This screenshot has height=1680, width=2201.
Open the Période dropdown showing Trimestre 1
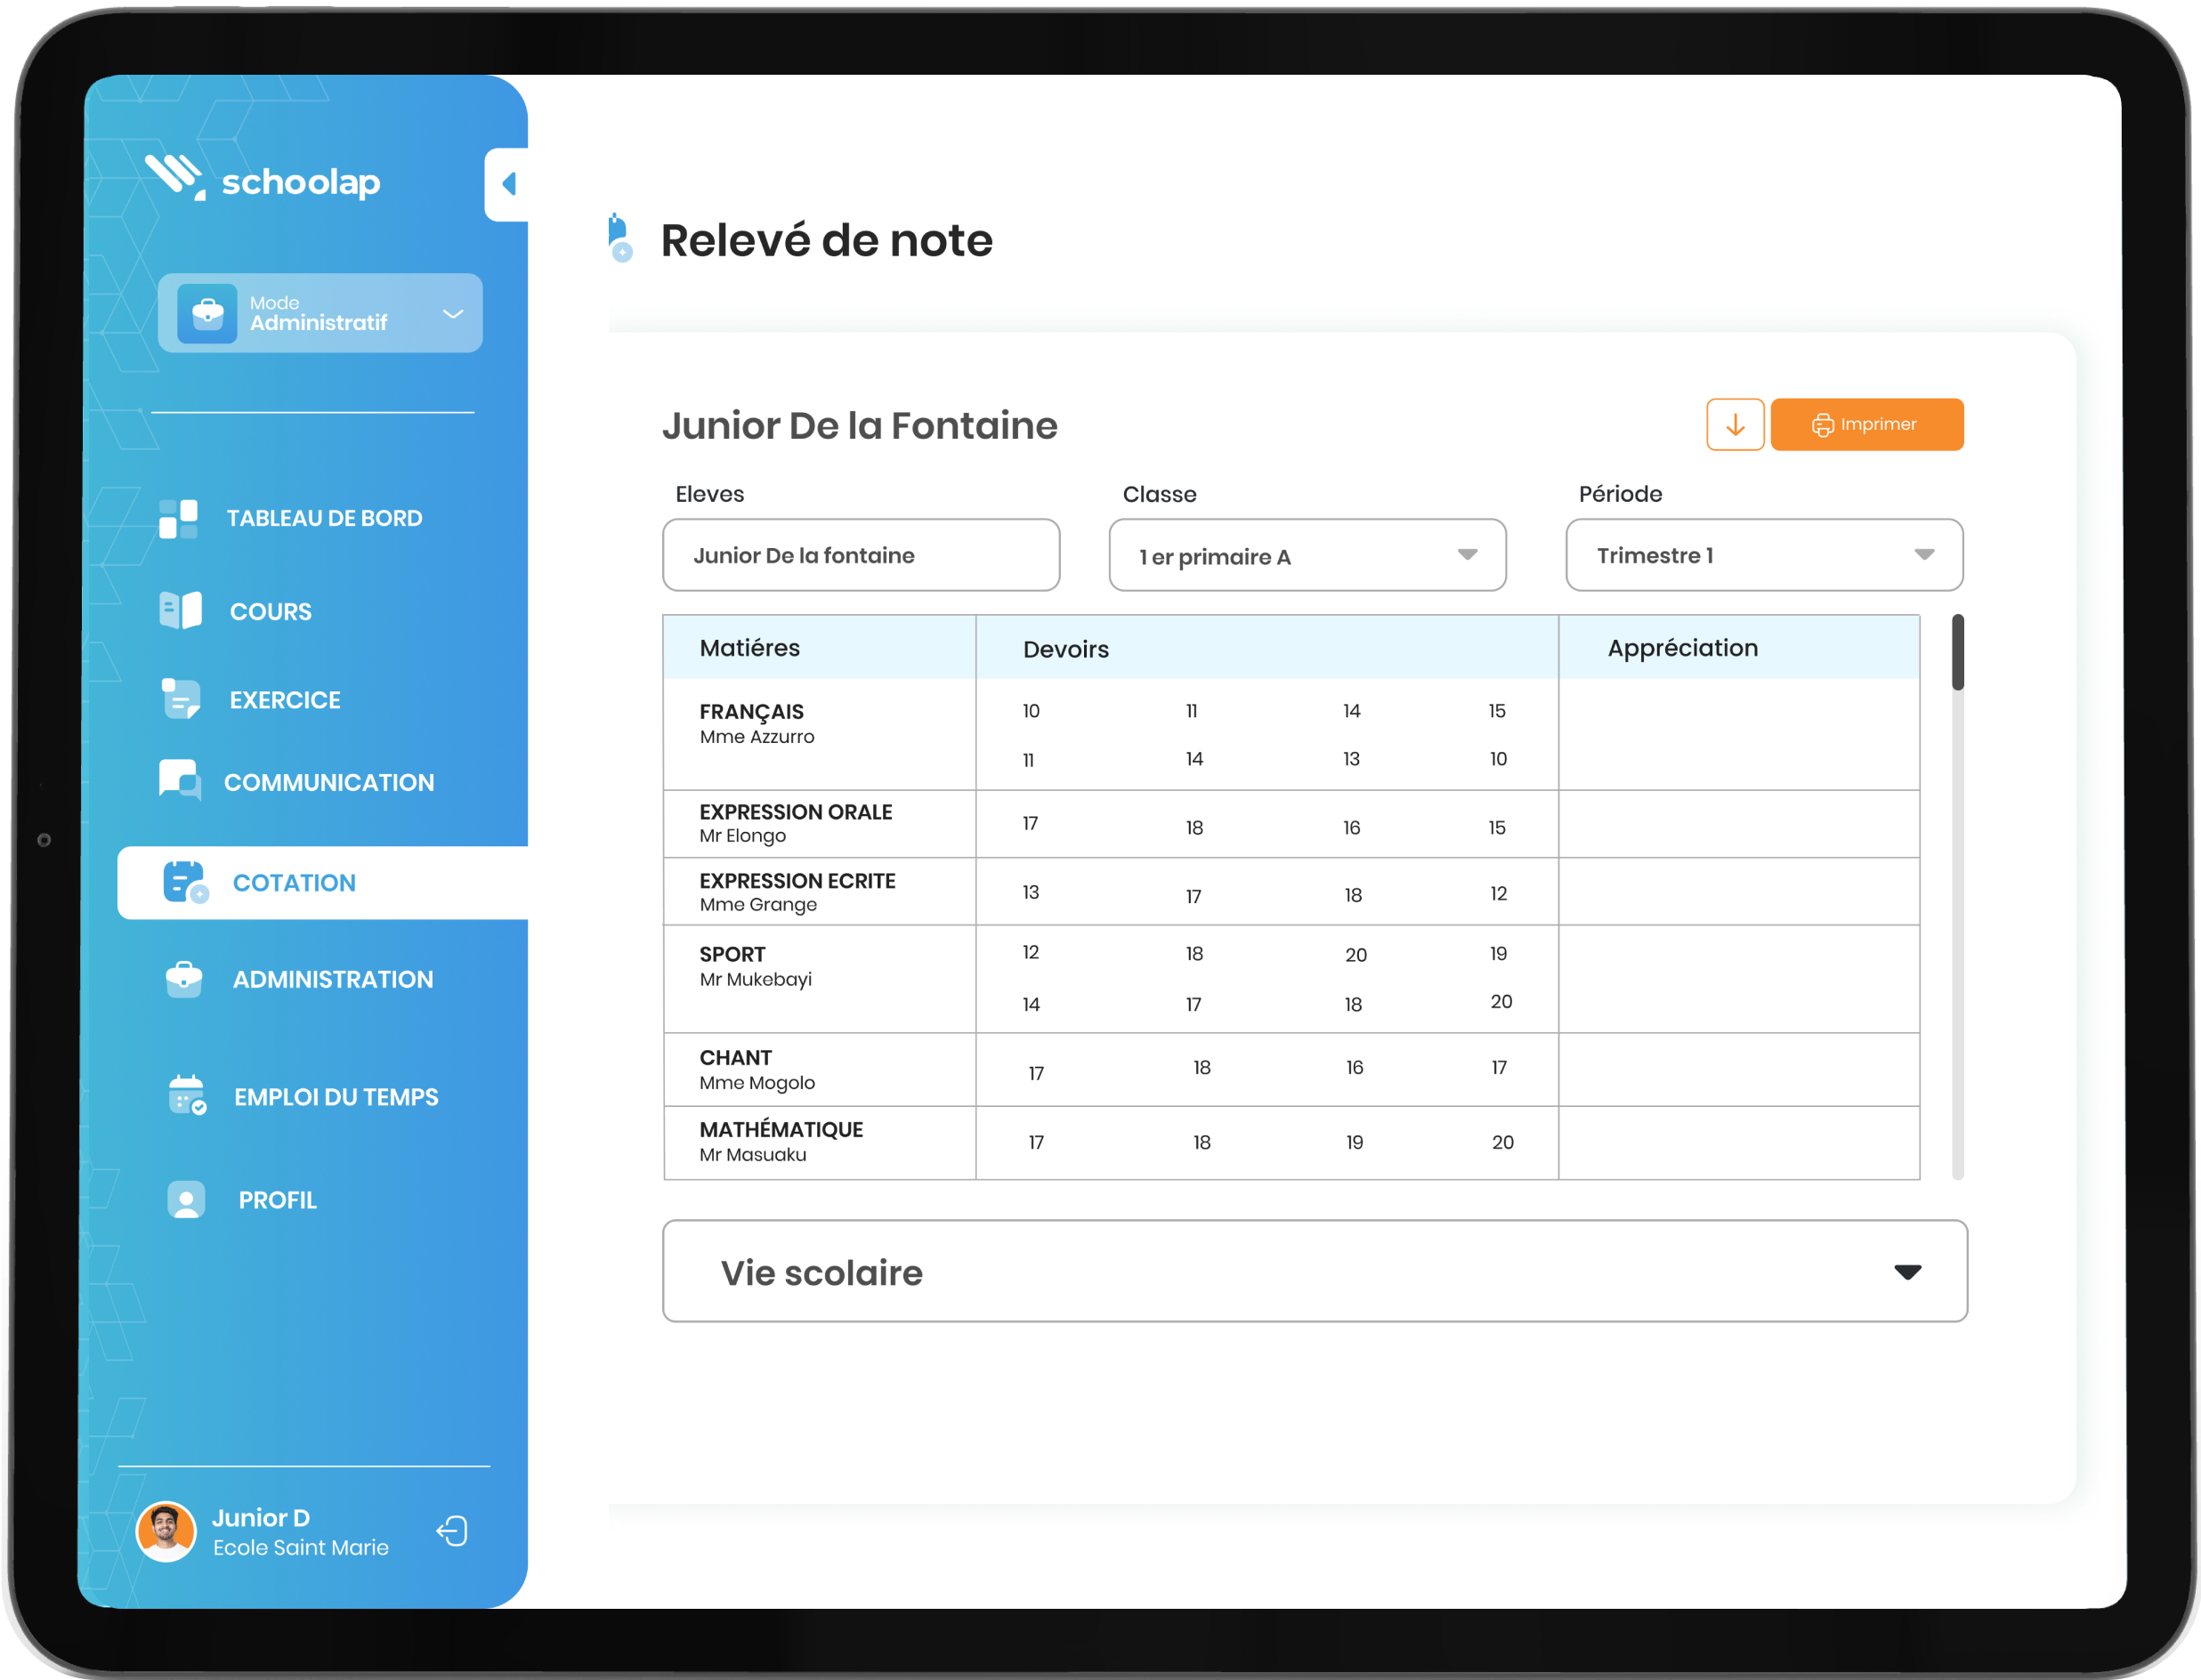(x=1764, y=555)
